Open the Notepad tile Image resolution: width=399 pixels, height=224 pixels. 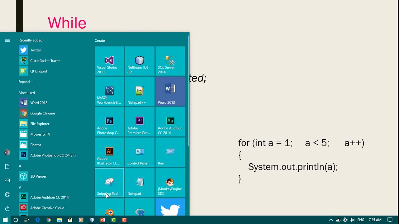click(x=140, y=183)
